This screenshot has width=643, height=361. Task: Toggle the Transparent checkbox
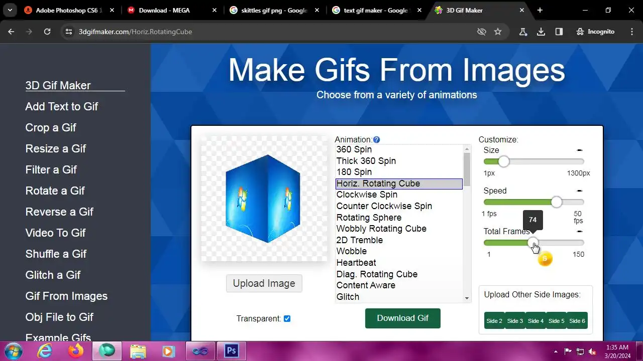point(287,318)
